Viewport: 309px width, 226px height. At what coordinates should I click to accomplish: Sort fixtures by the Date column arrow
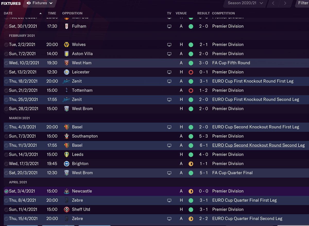(x=40, y=13)
